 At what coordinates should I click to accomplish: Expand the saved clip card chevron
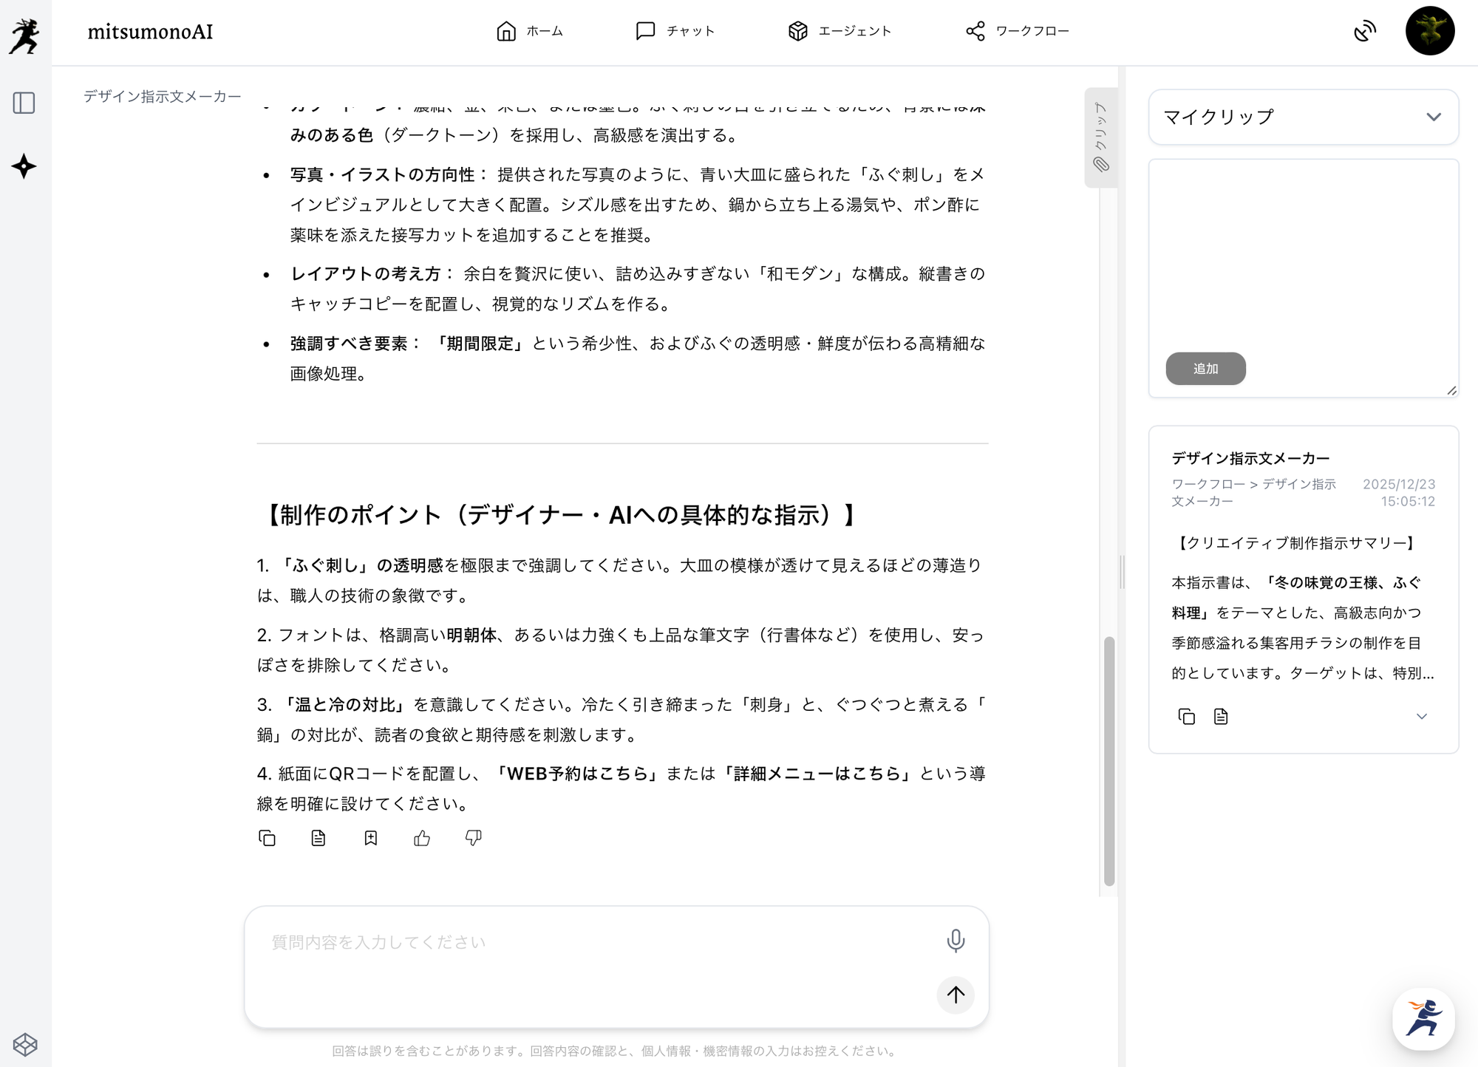1421,716
